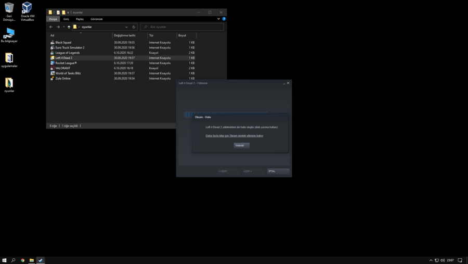Click the oyunlar search field
The image size is (468, 264).
[x=182, y=27]
